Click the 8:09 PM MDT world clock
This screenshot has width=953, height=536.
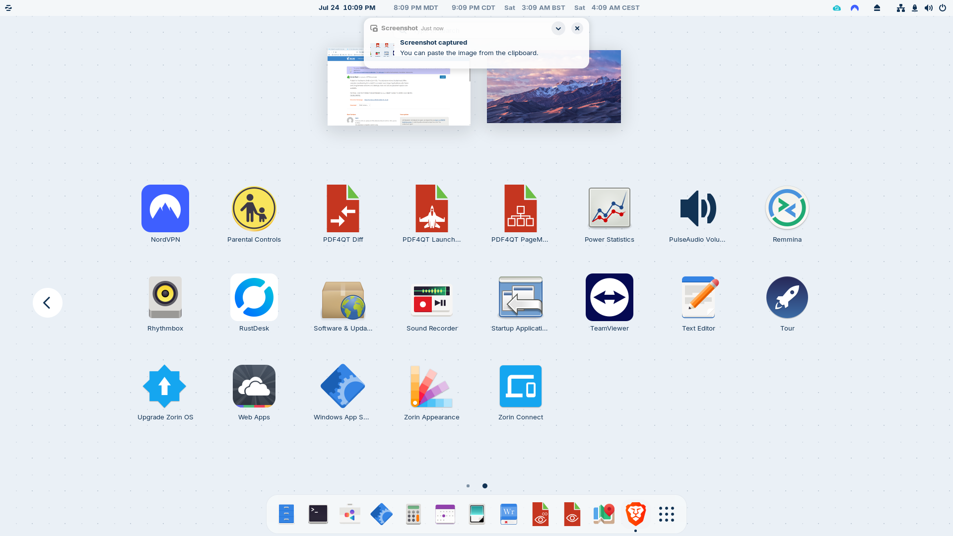[x=416, y=8]
